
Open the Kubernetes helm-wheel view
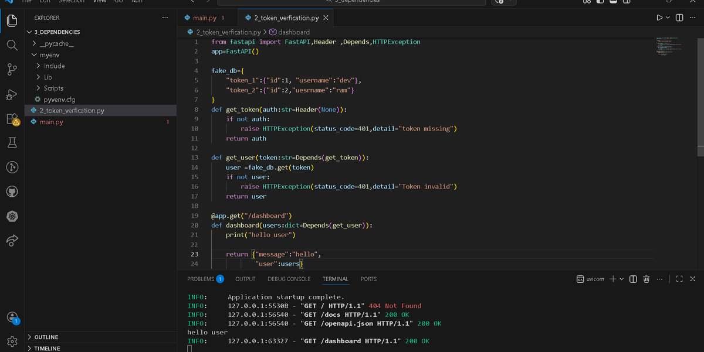[x=12, y=217]
